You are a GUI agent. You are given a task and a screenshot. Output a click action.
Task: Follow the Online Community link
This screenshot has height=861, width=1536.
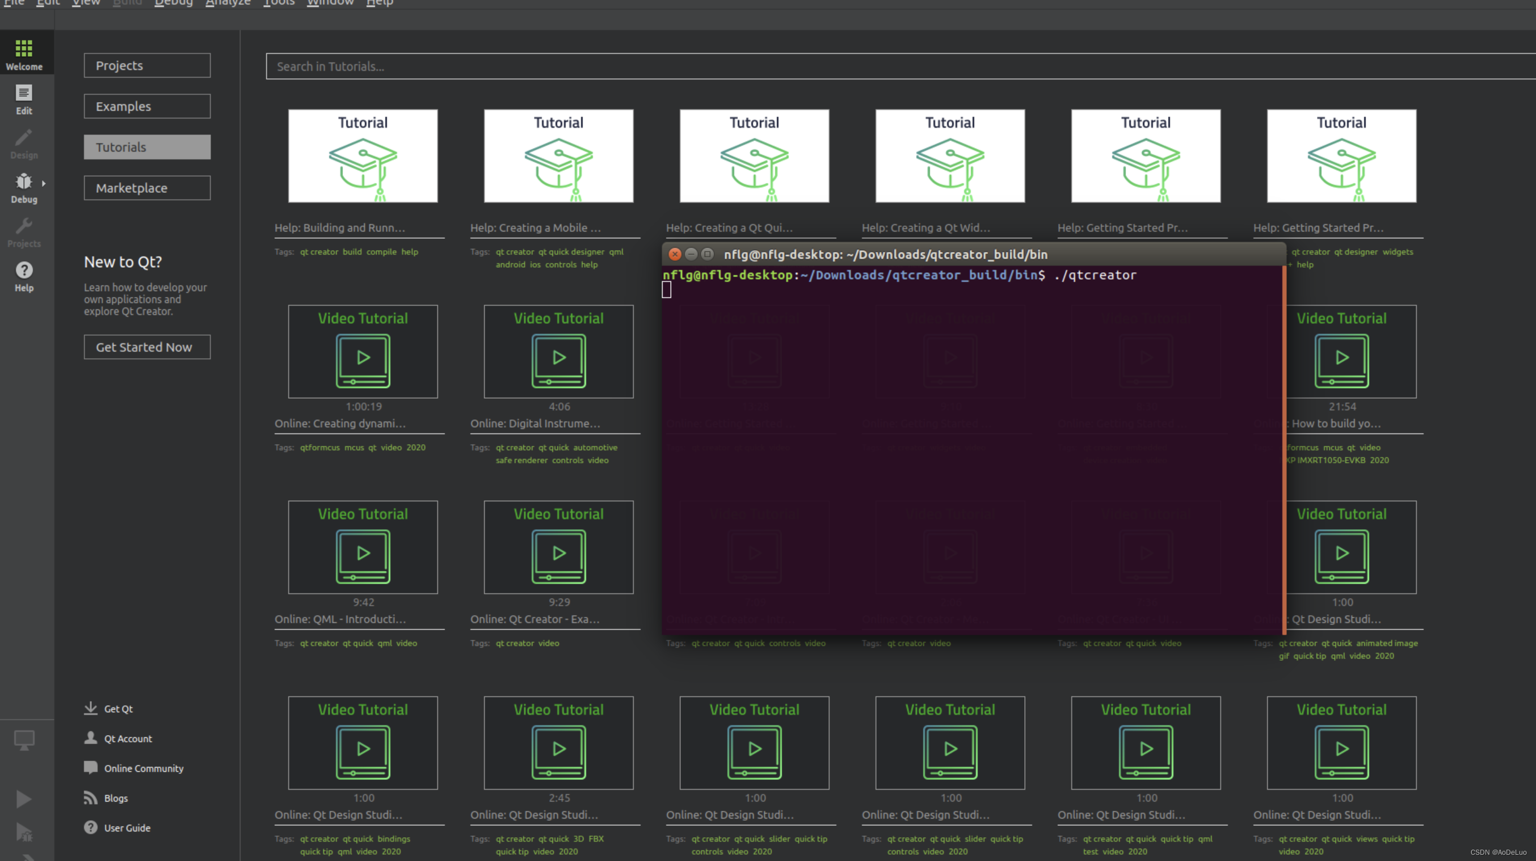143,768
